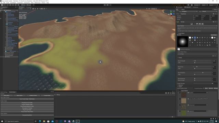Click the Endless Ocean scene button
Image resolution: width=219 pixels, height=123 pixels.
click(33, 96)
